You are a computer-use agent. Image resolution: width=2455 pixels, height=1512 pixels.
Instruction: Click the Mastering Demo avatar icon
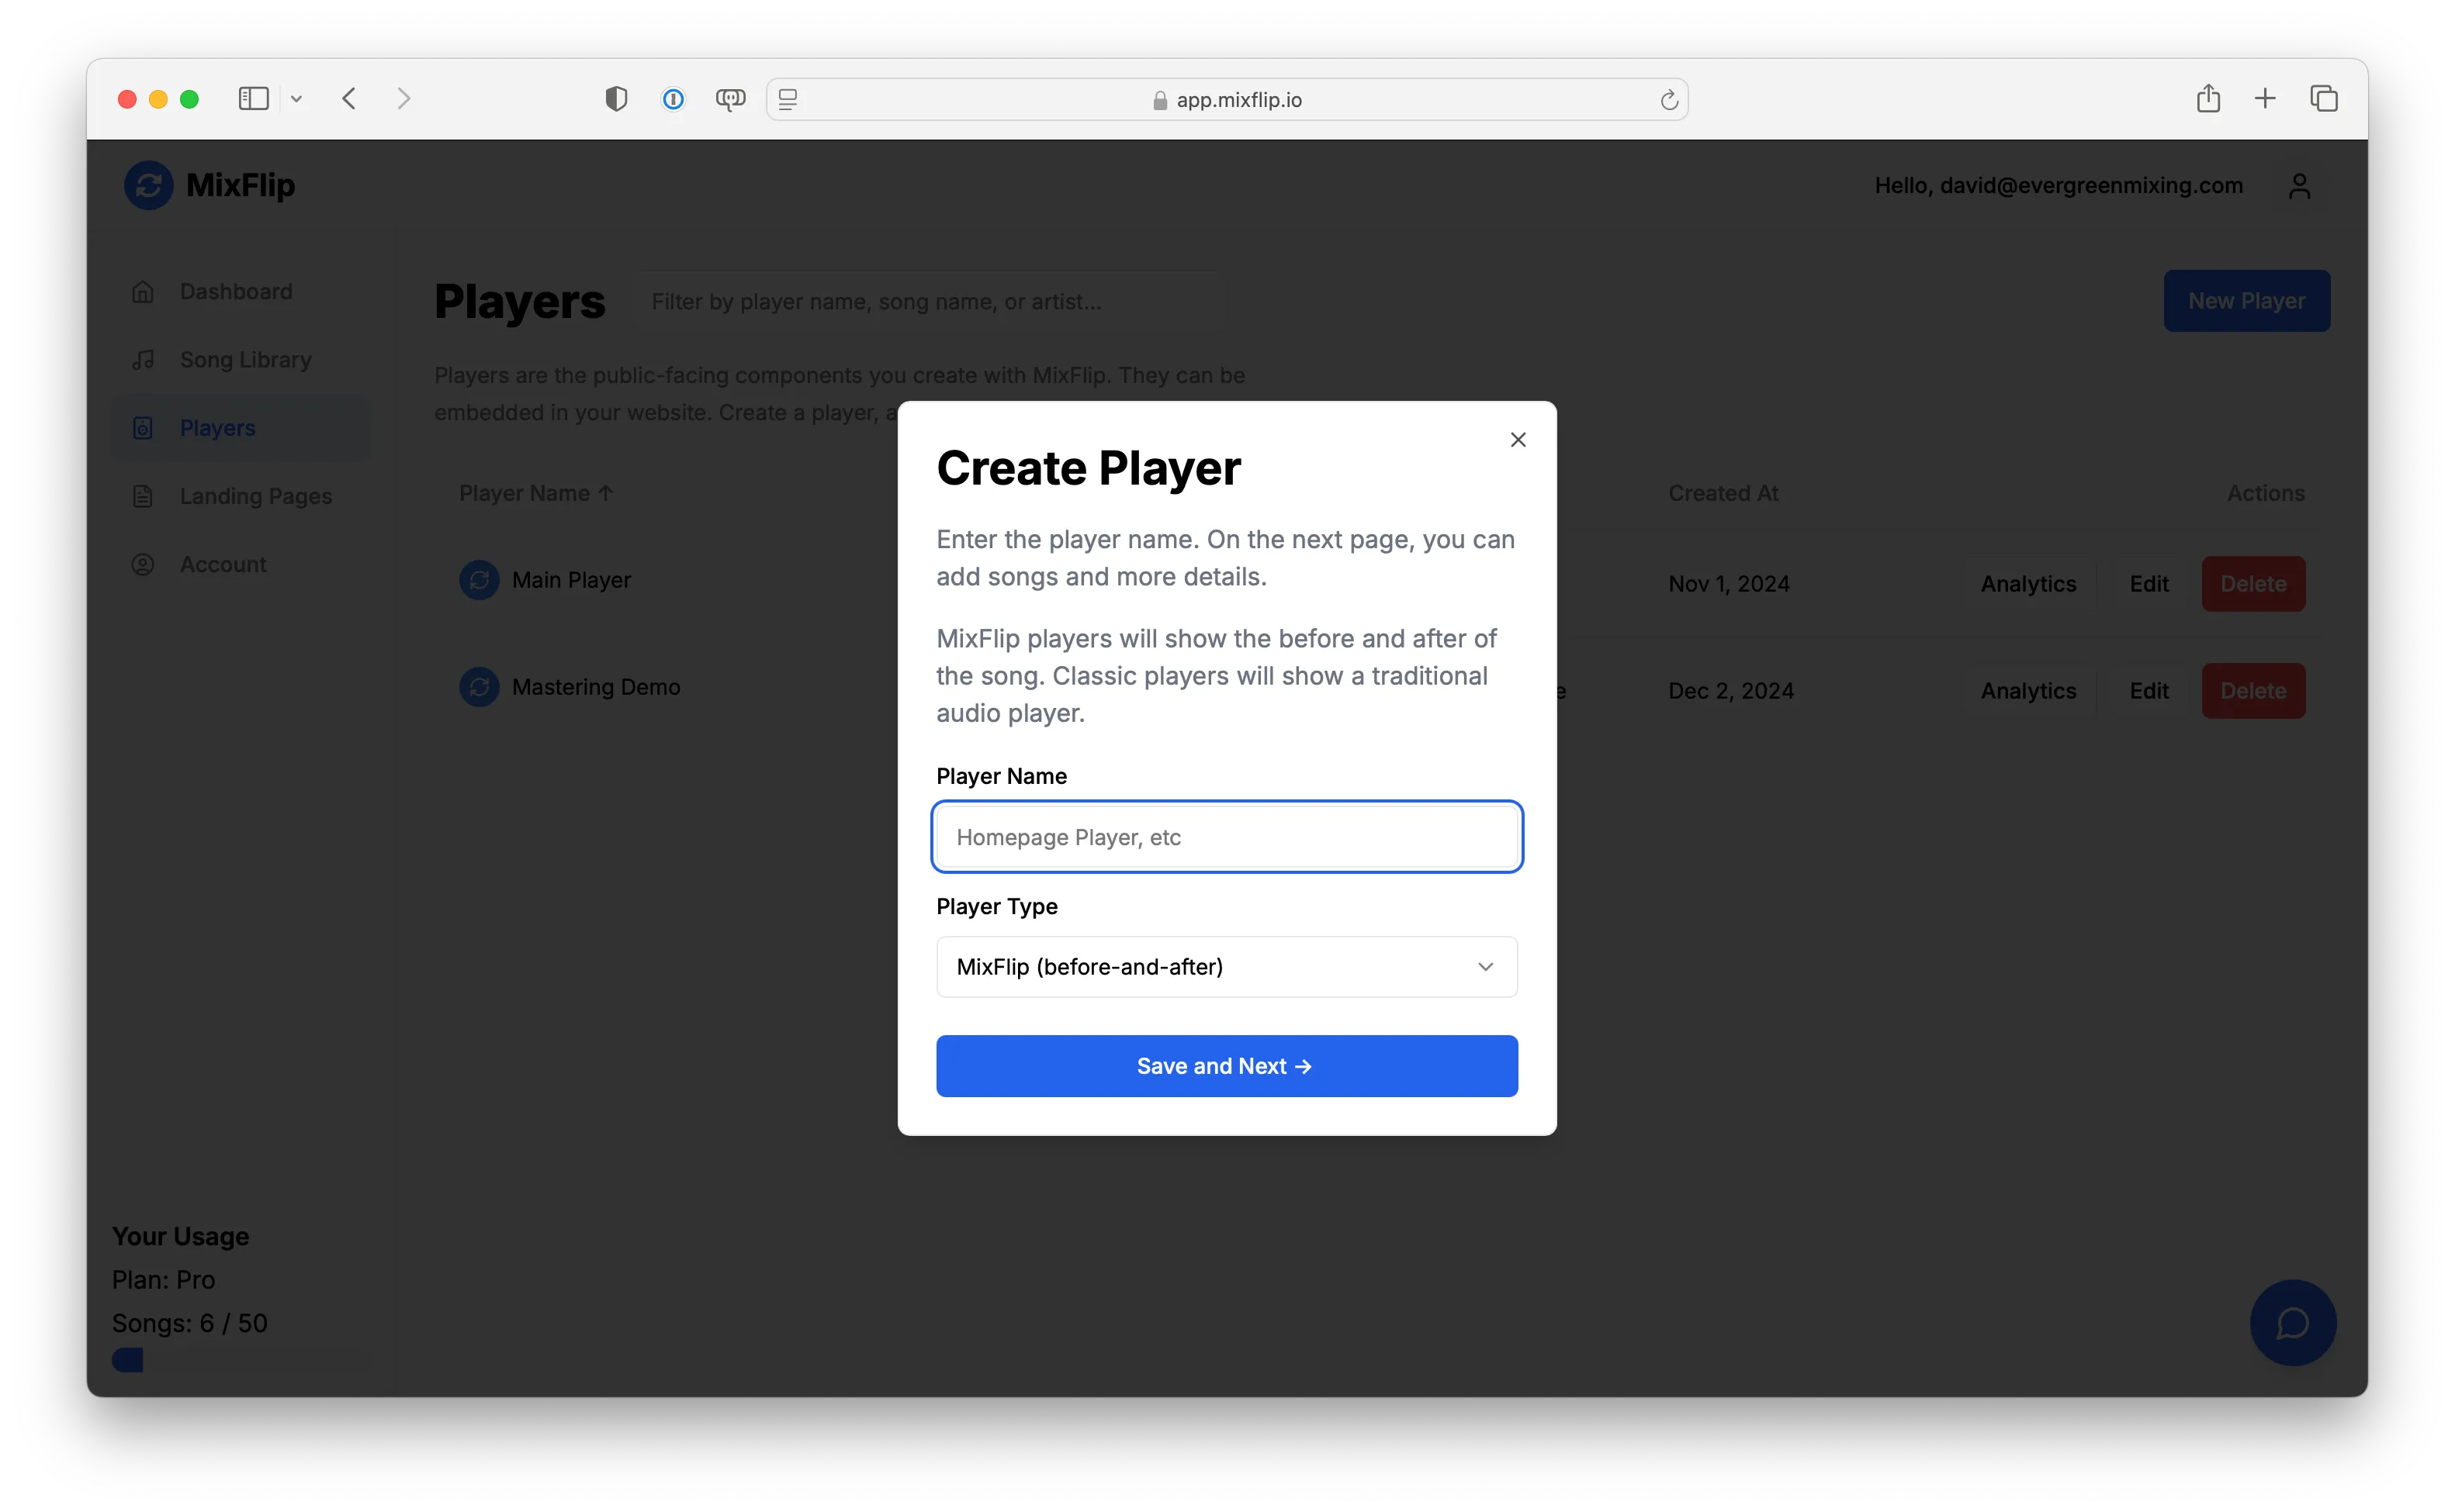pos(480,687)
